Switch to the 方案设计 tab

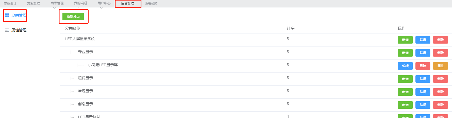click(10, 3)
